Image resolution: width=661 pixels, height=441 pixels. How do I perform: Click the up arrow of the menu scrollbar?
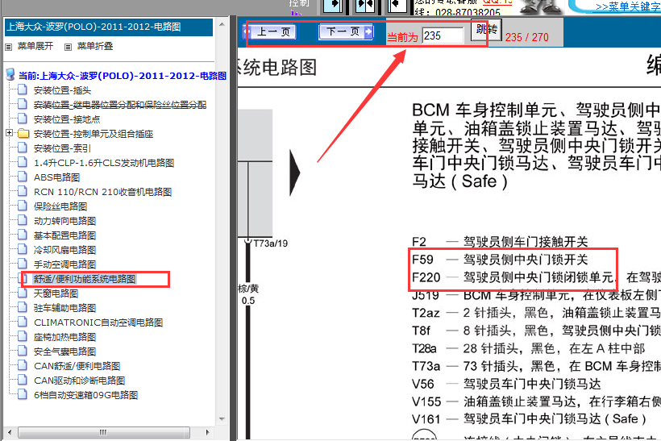222,23
